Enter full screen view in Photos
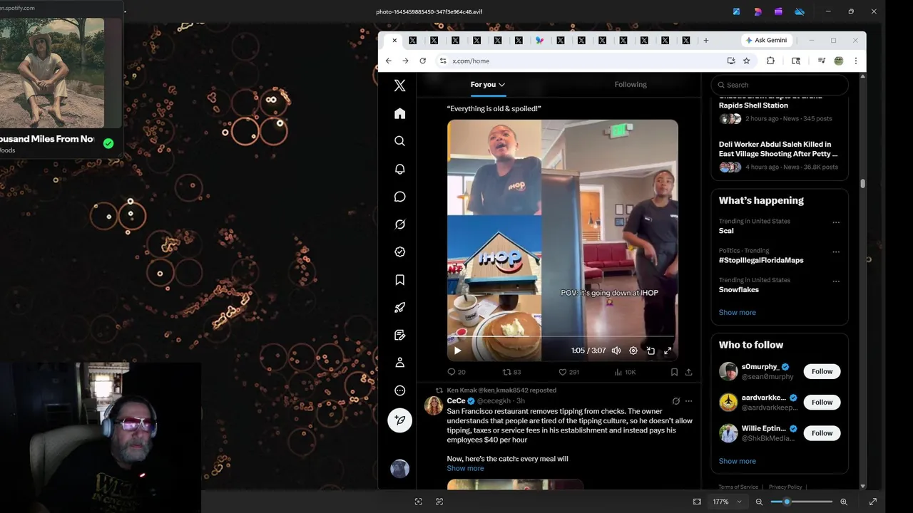913x513 pixels. (x=872, y=502)
